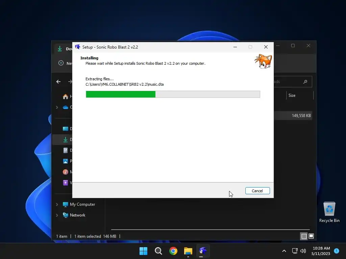Click the File Explorer search box
Screen dimensions: 346x259
click(293, 82)
